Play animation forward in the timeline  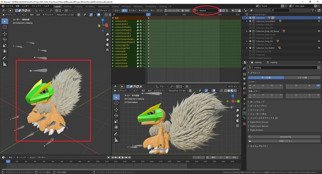(123, 157)
